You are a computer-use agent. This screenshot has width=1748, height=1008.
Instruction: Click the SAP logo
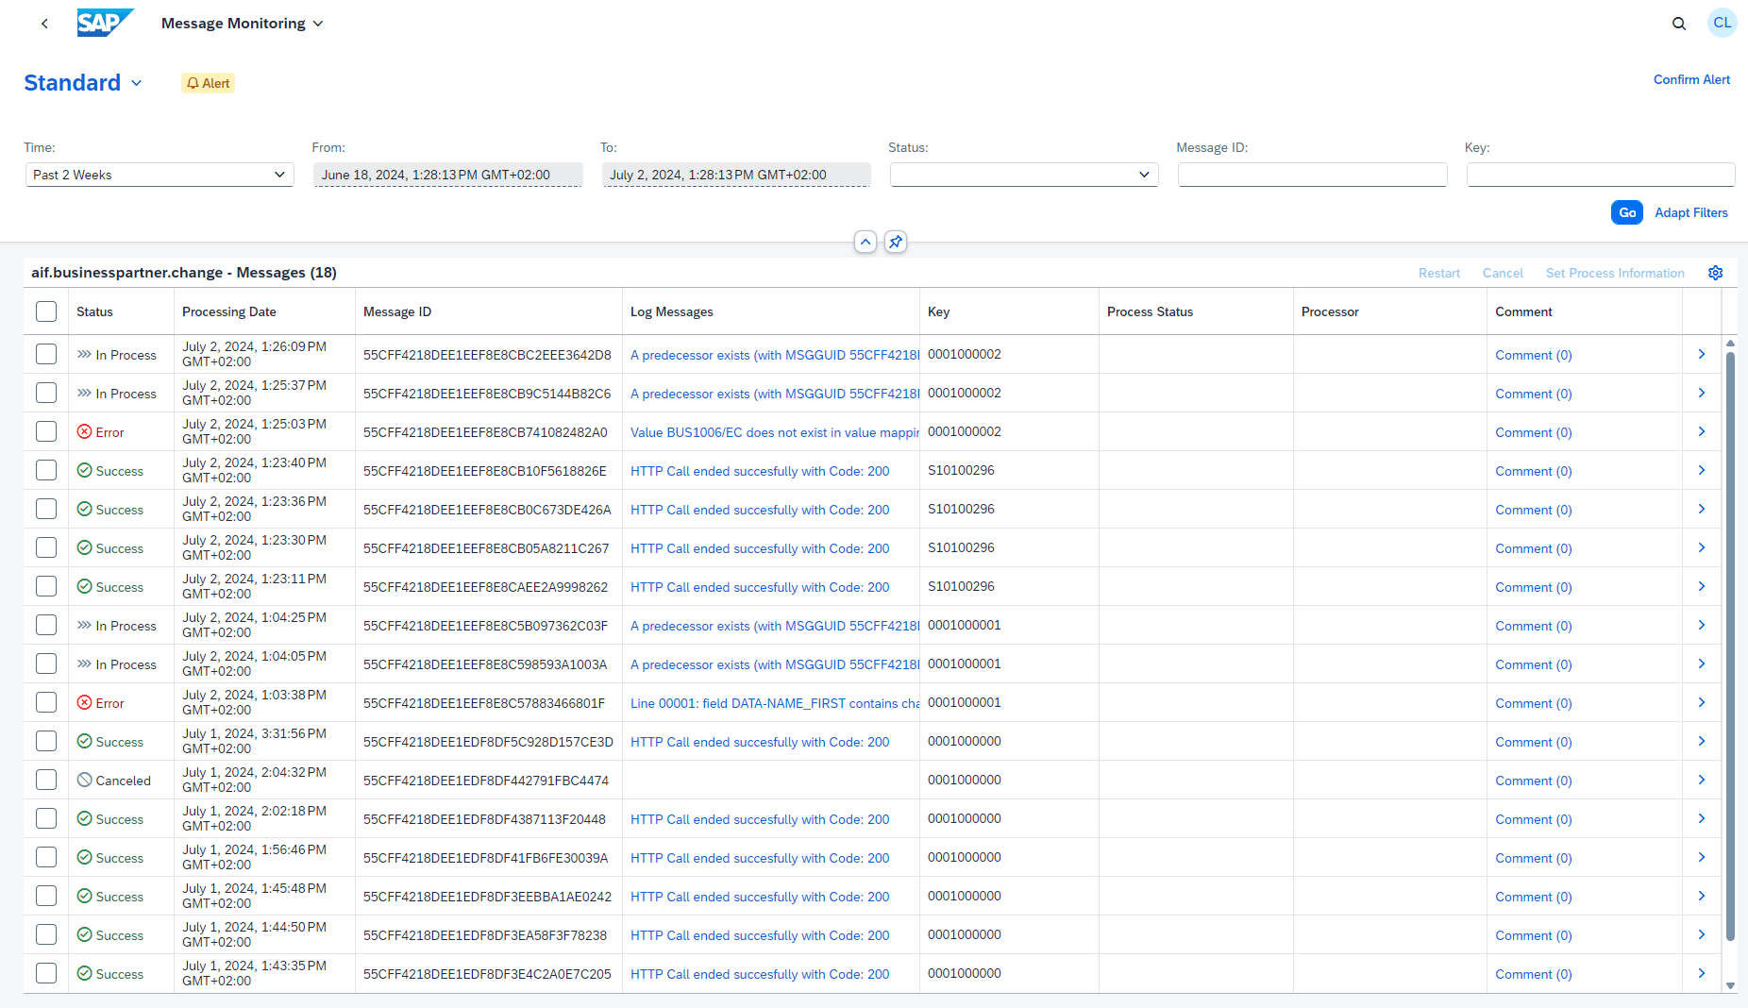click(x=105, y=23)
